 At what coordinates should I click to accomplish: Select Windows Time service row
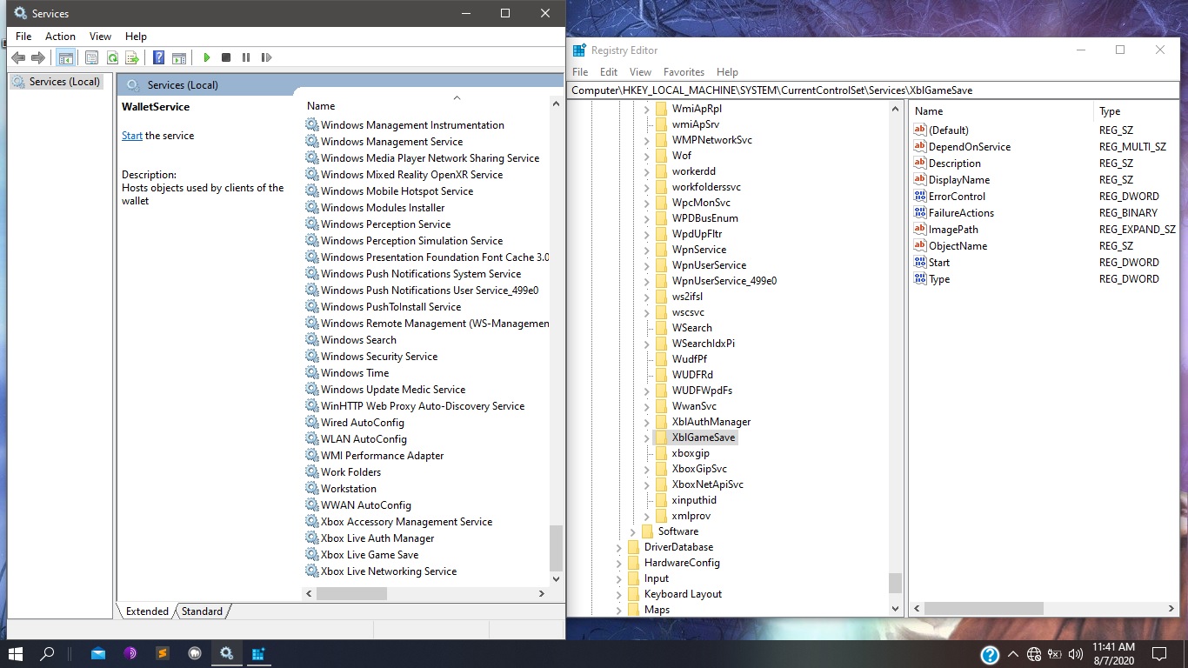pyautogui.click(x=355, y=373)
